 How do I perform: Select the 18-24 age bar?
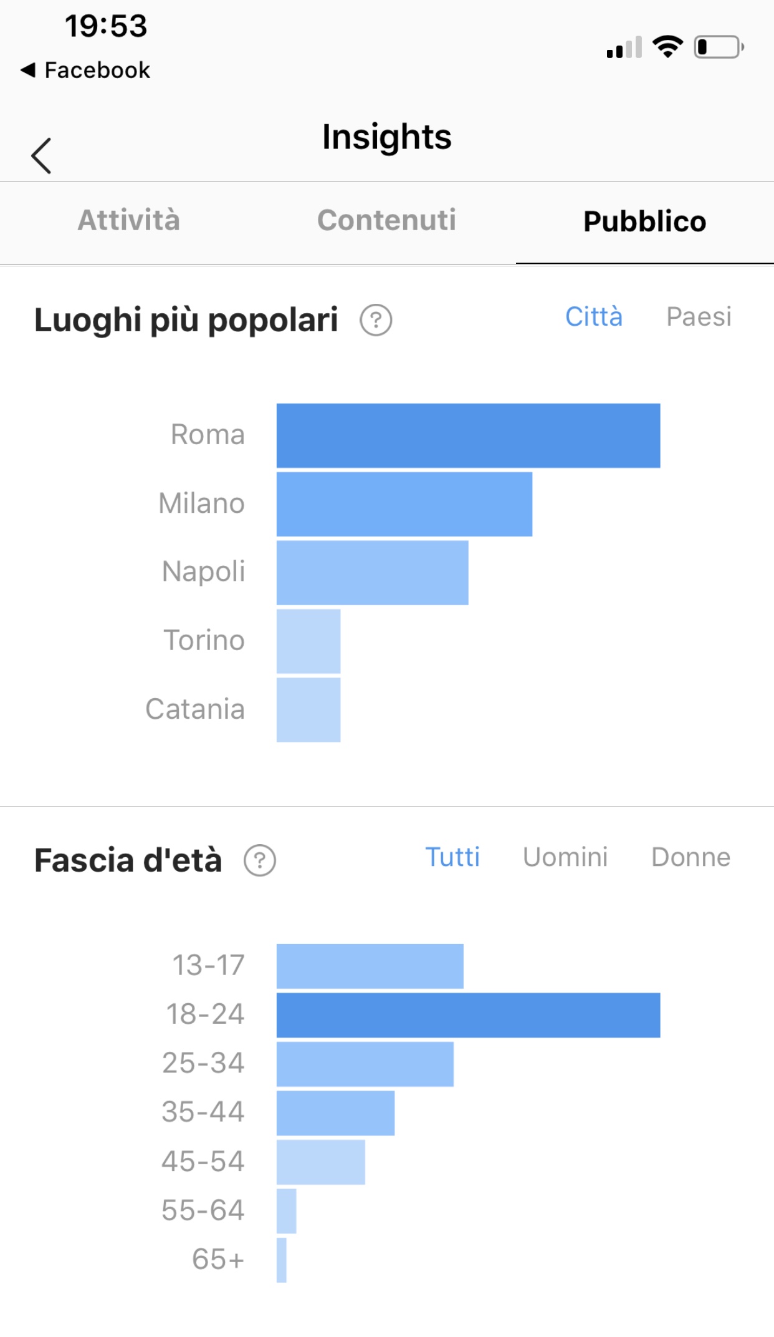468,1015
